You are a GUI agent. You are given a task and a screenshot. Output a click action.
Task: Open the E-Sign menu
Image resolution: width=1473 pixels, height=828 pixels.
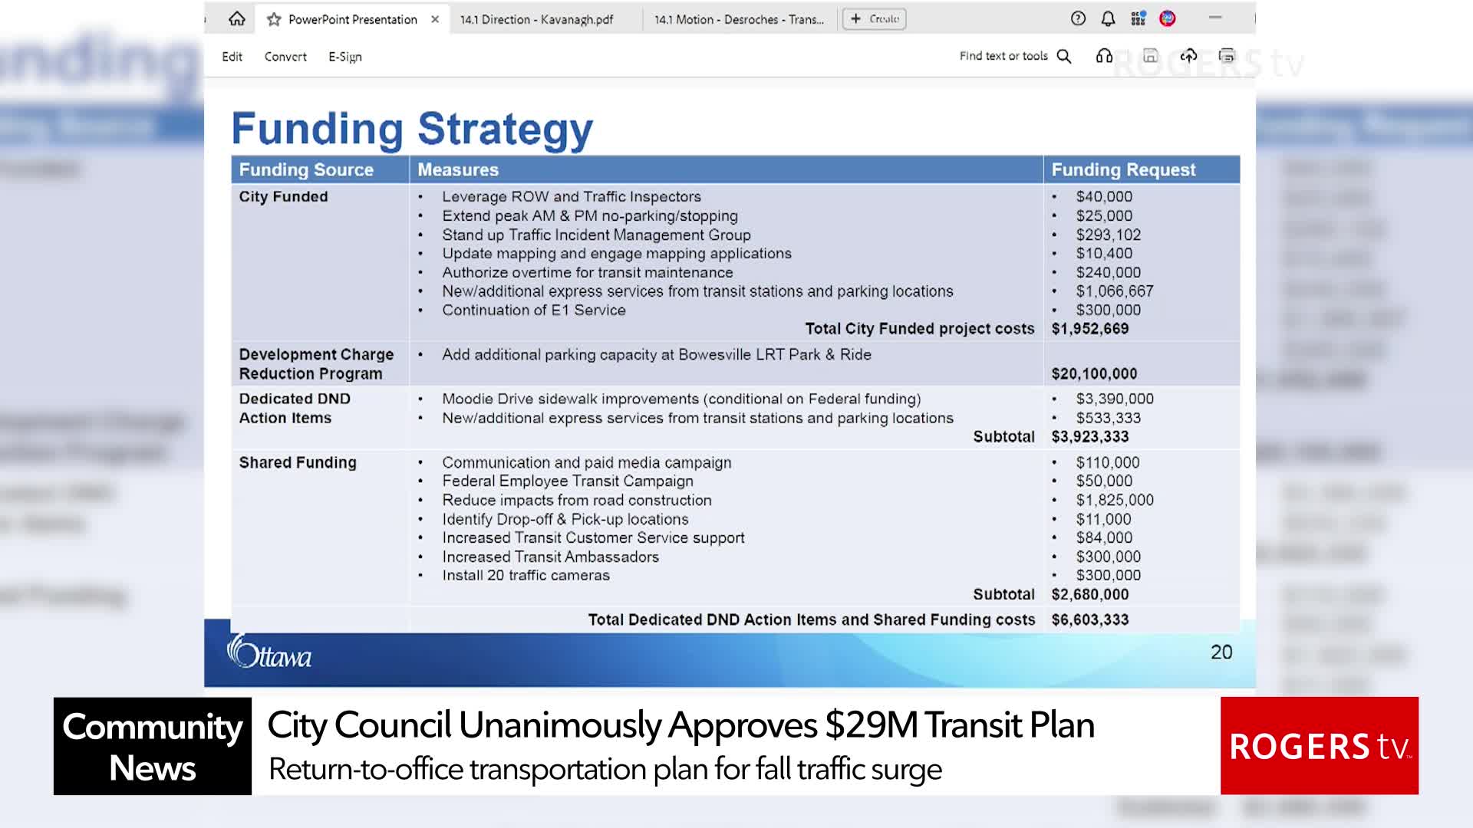345,57
